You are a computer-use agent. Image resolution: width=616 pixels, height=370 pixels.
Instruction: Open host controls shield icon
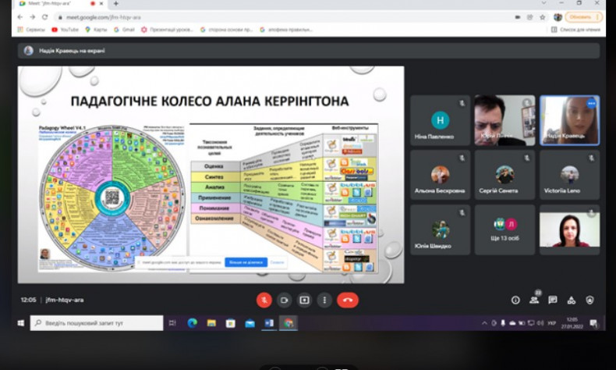pyautogui.click(x=589, y=301)
